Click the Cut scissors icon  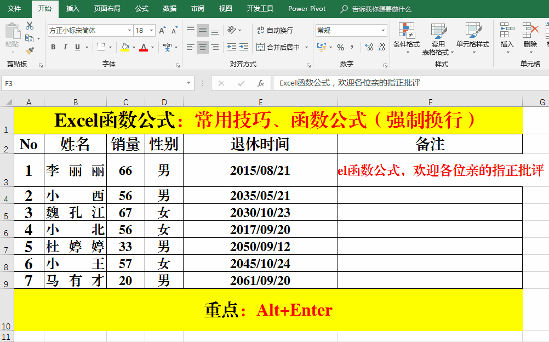[30, 26]
